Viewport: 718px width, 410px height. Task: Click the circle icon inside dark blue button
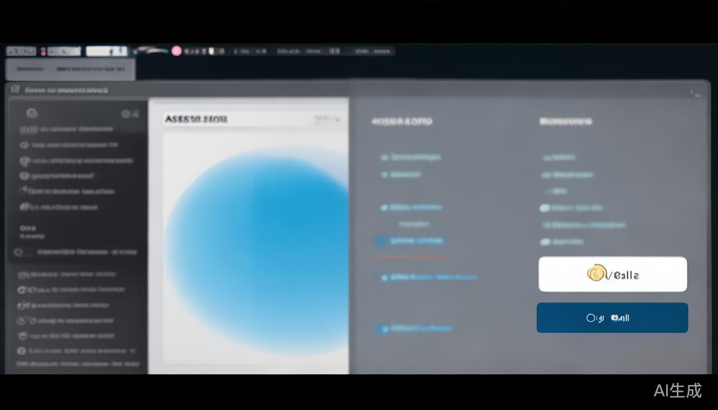pos(591,318)
